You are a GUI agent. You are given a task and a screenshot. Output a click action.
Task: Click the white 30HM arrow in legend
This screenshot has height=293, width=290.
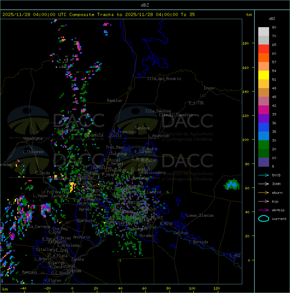tap(264, 184)
